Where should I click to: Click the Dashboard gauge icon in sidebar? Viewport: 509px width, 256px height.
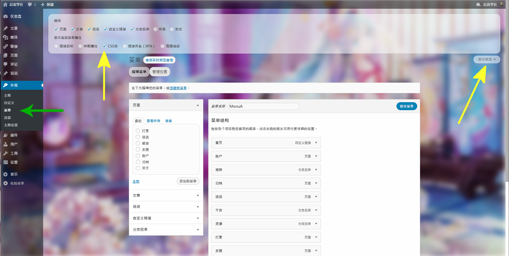tap(6, 16)
